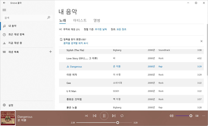This screenshot has width=208, height=126.
Task: Click artist 비 in Love Story row
Action: coord(114,58)
